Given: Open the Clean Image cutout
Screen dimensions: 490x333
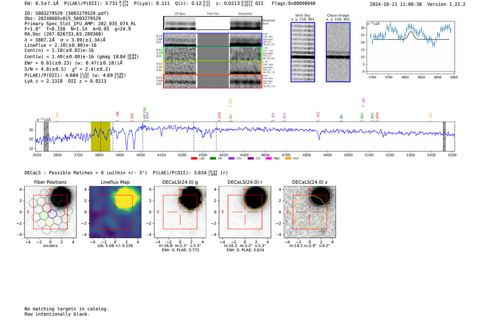Looking at the screenshot, I should coord(338,52).
